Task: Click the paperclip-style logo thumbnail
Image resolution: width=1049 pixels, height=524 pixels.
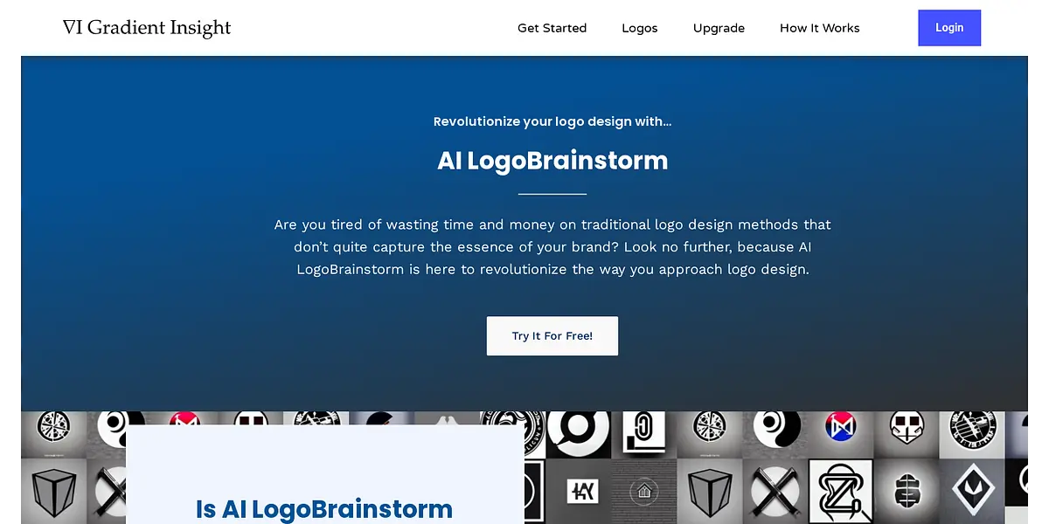Action: tap(644, 435)
